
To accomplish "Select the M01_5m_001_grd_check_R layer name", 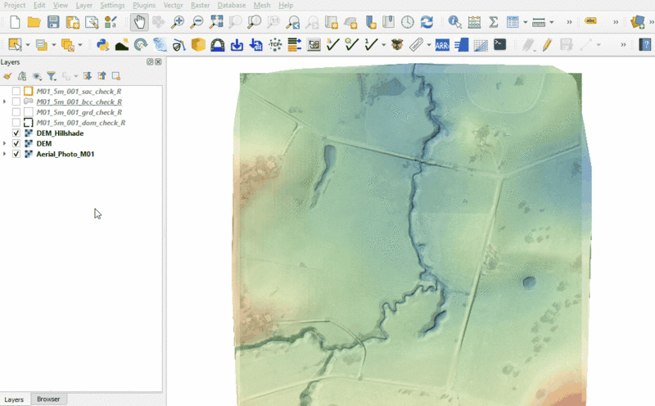I will point(79,112).
